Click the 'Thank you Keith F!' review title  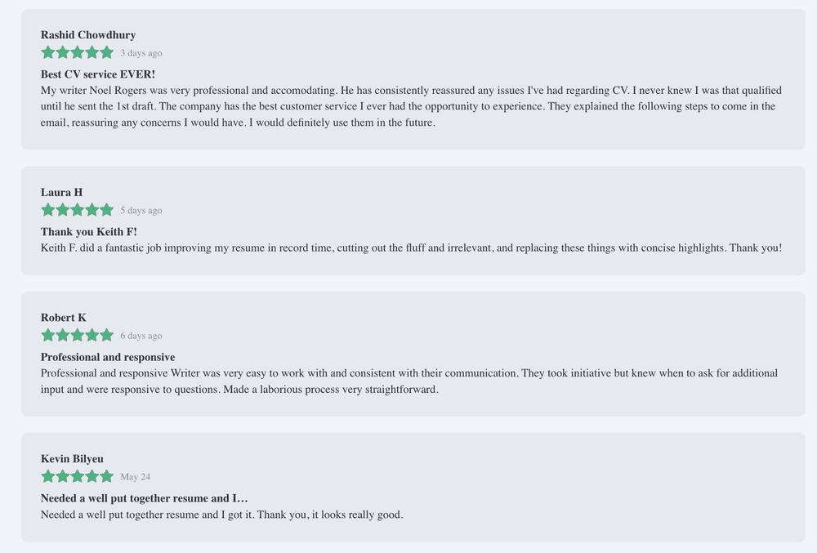tap(88, 232)
